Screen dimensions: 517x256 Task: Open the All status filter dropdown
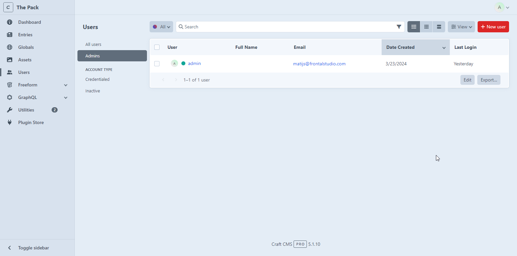(161, 27)
